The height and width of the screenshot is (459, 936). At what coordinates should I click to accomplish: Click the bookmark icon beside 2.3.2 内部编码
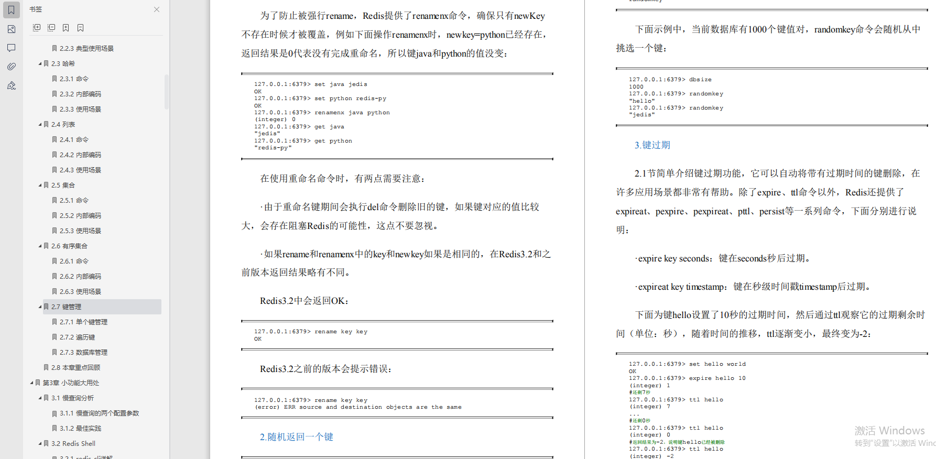pyautogui.click(x=55, y=94)
